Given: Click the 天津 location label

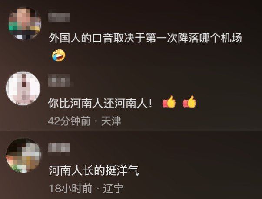Looking at the screenshot, I should (111, 121).
